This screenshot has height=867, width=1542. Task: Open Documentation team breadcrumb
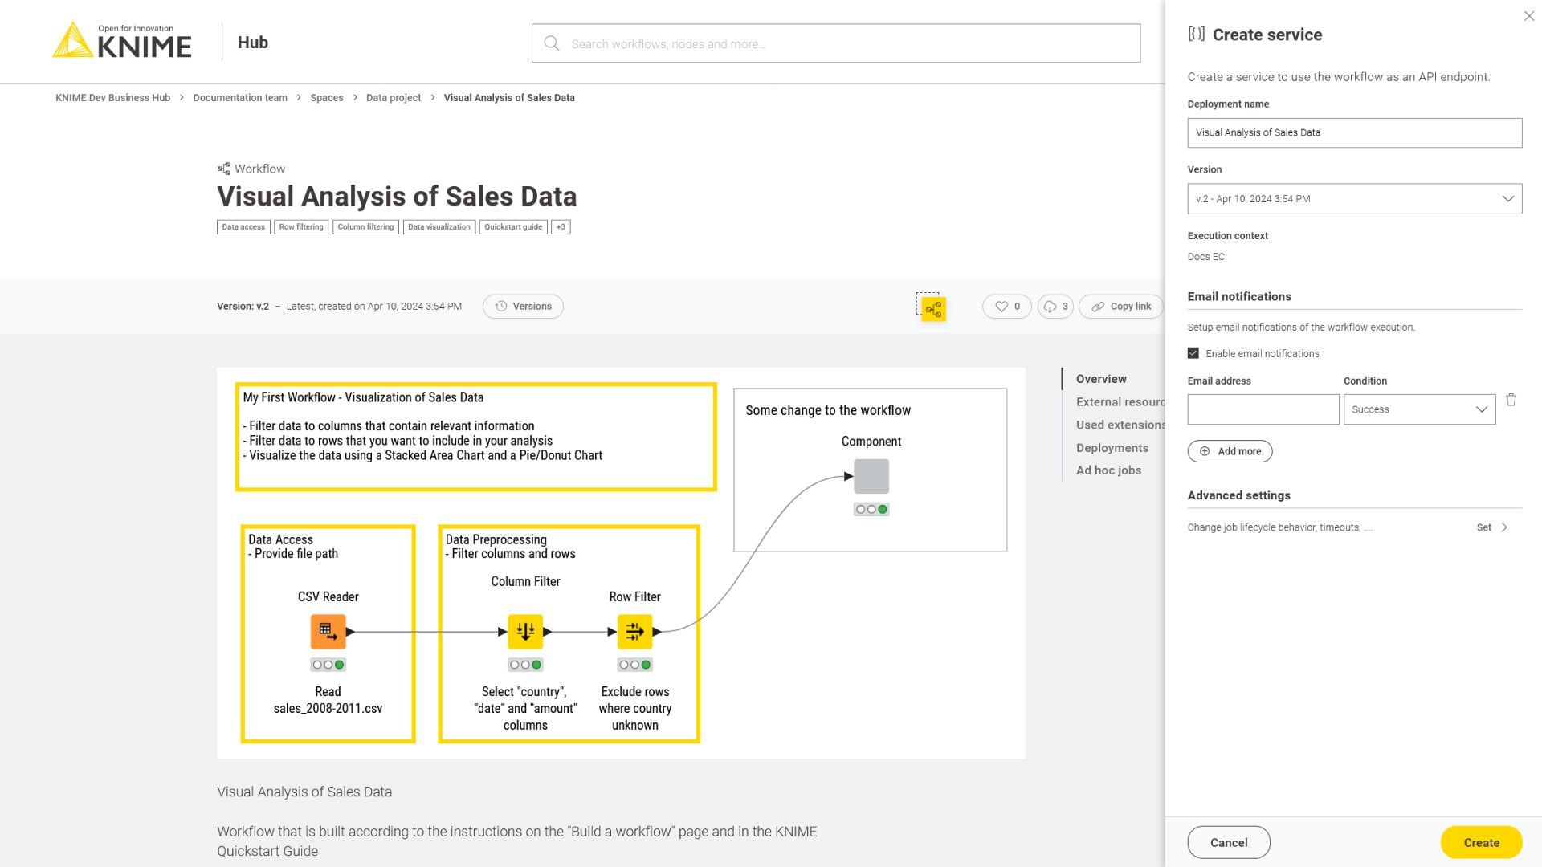pos(240,98)
